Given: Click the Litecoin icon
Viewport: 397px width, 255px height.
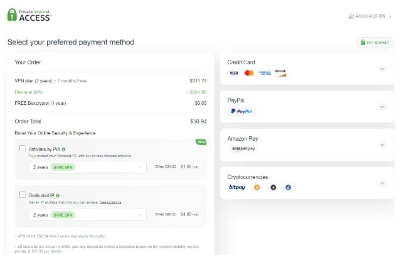Looking at the screenshot, I should coord(288,187).
